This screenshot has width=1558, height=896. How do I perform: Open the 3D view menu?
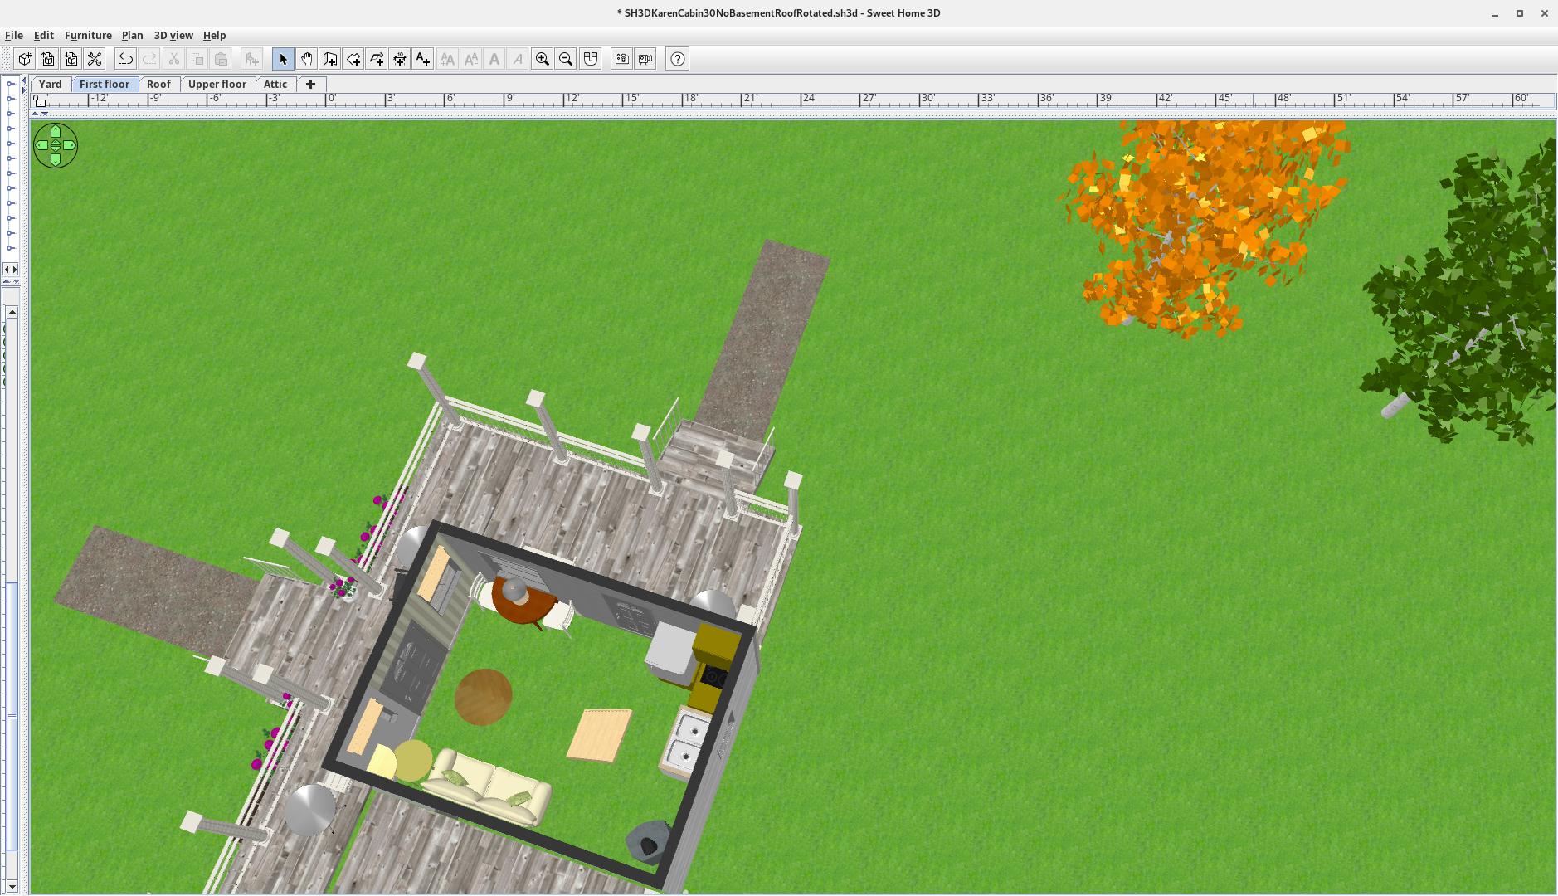[x=173, y=36]
